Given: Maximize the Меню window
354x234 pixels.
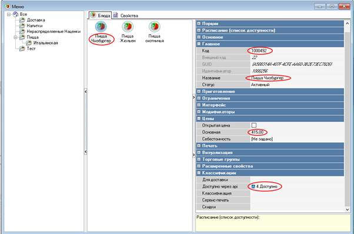Looking at the screenshot, I should coord(332,6).
